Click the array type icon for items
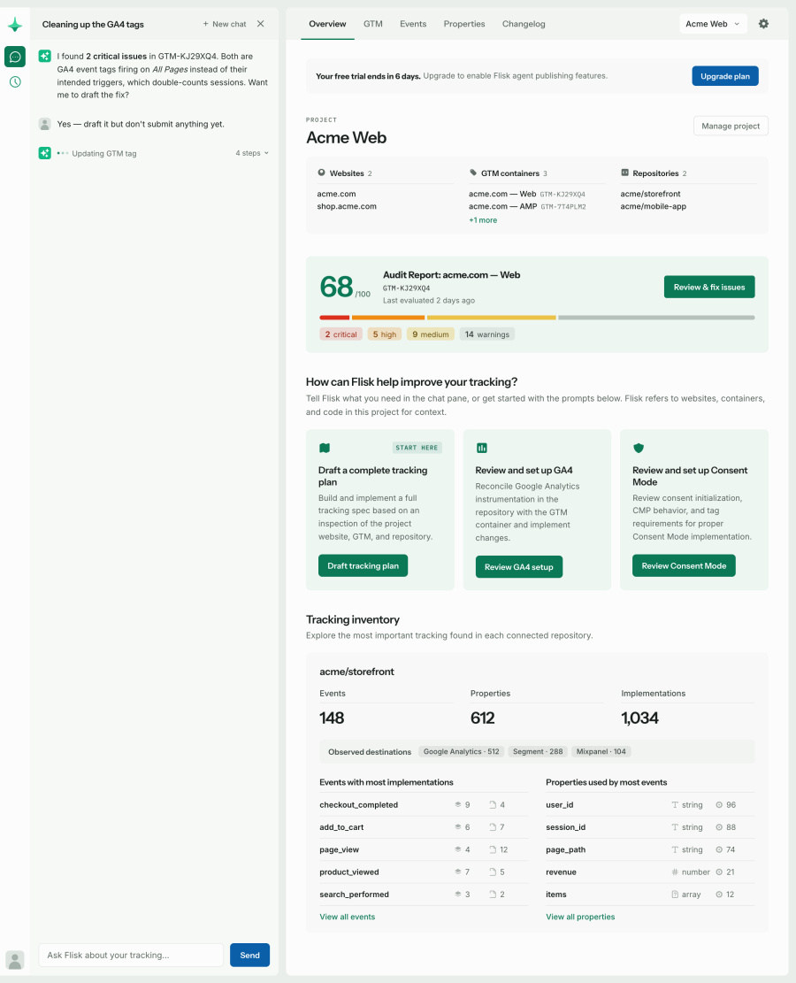796x983 pixels. click(x=675, y=895)
